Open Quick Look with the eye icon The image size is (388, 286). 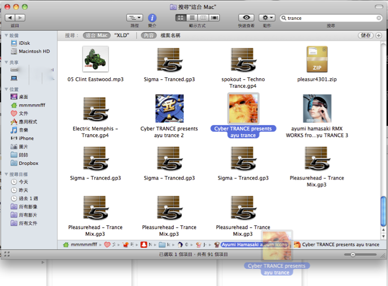246,18
